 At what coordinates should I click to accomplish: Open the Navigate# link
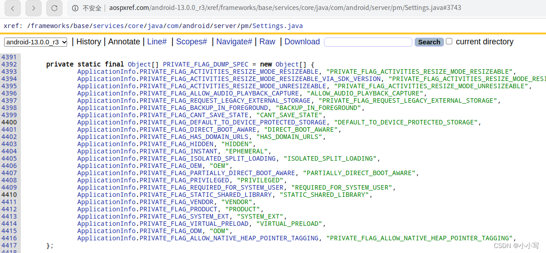[234, 42]
